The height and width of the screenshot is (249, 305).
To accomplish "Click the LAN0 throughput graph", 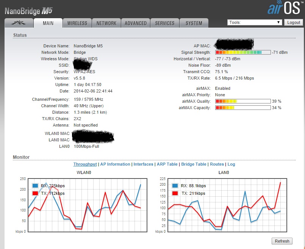I will pos(227,205).
